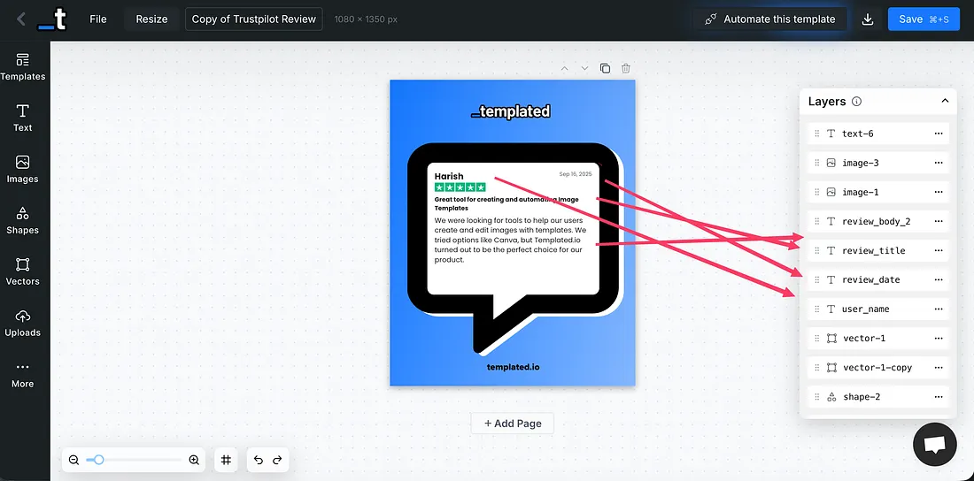This screenshot has height=481, width=974.
Task: Open the Vectors sidebar panel
Action: click(22, 271)
